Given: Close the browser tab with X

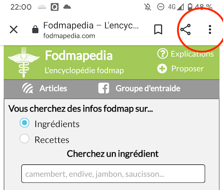Looking at the screenshot, I should click(14, 29).
